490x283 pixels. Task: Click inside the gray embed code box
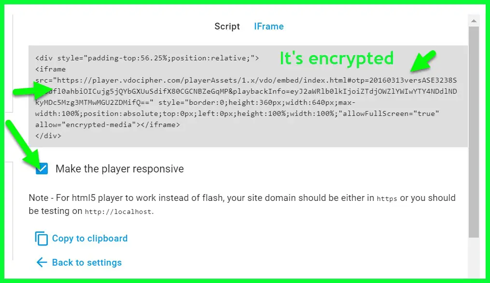[248, 96]
